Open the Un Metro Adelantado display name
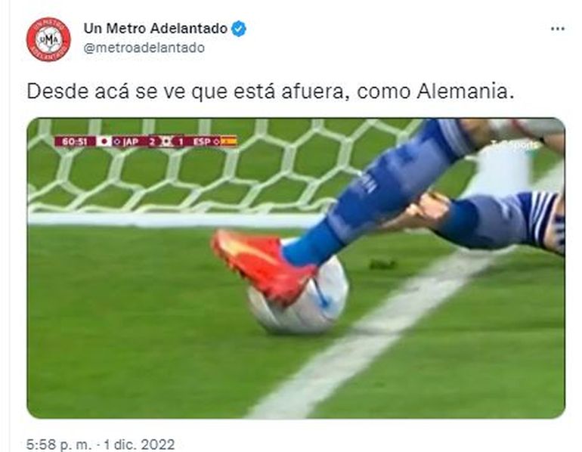This screenshot has height=452, width=582. tap(156, 29)
